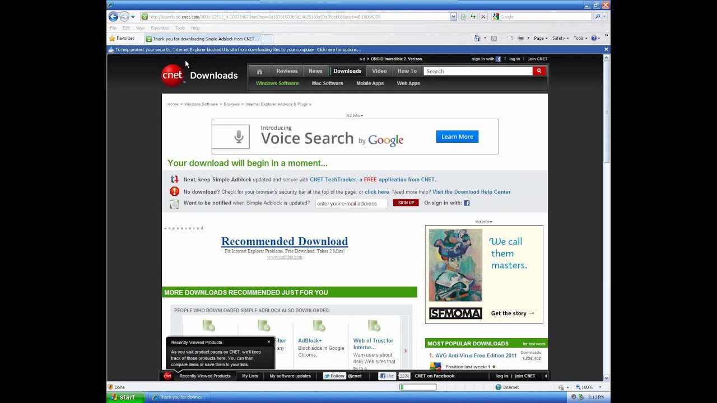Click the security information bar message

238,50
